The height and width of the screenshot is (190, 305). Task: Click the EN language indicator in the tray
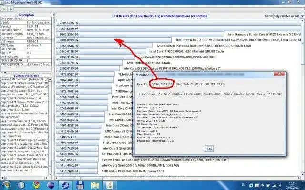pyautogui.click(x=244, y=185)
